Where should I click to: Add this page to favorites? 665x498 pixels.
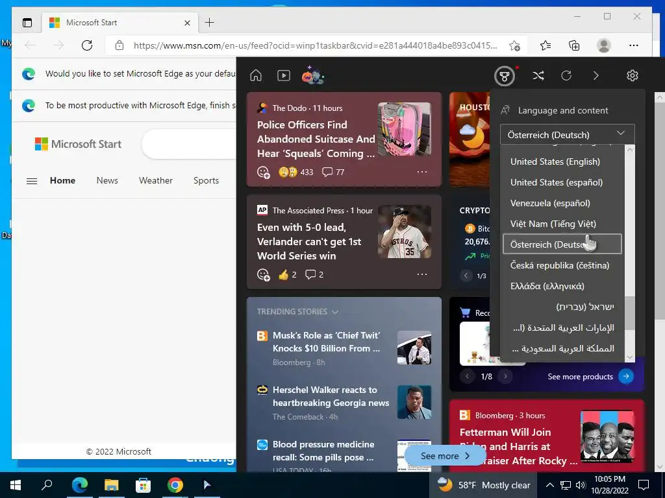(x=514, y=46)
